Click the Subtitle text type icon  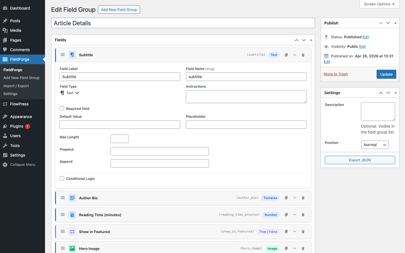[x=72, y=55]
